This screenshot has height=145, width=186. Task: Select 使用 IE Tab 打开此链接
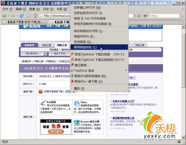[99, 18]
